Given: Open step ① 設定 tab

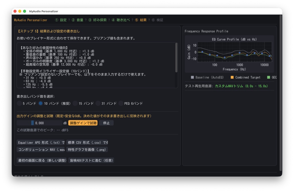Looking at the screenshot, I should 61,20.
